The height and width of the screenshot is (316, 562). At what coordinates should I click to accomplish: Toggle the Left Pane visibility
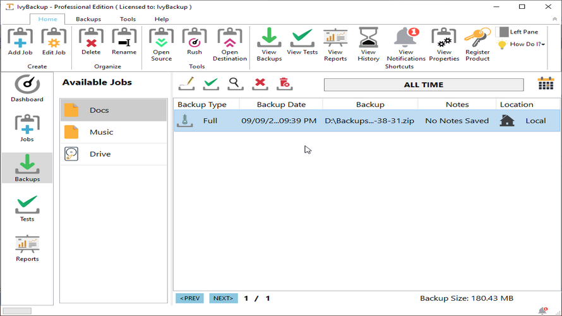click(x=519, y=32)
